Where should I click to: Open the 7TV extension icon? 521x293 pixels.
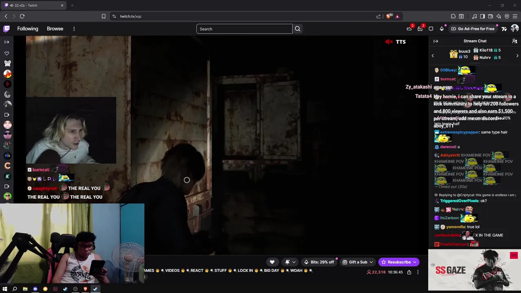pyautogui.click(x=504, y=28)
